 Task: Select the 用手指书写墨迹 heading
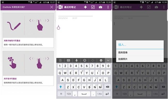pos(10,79)
